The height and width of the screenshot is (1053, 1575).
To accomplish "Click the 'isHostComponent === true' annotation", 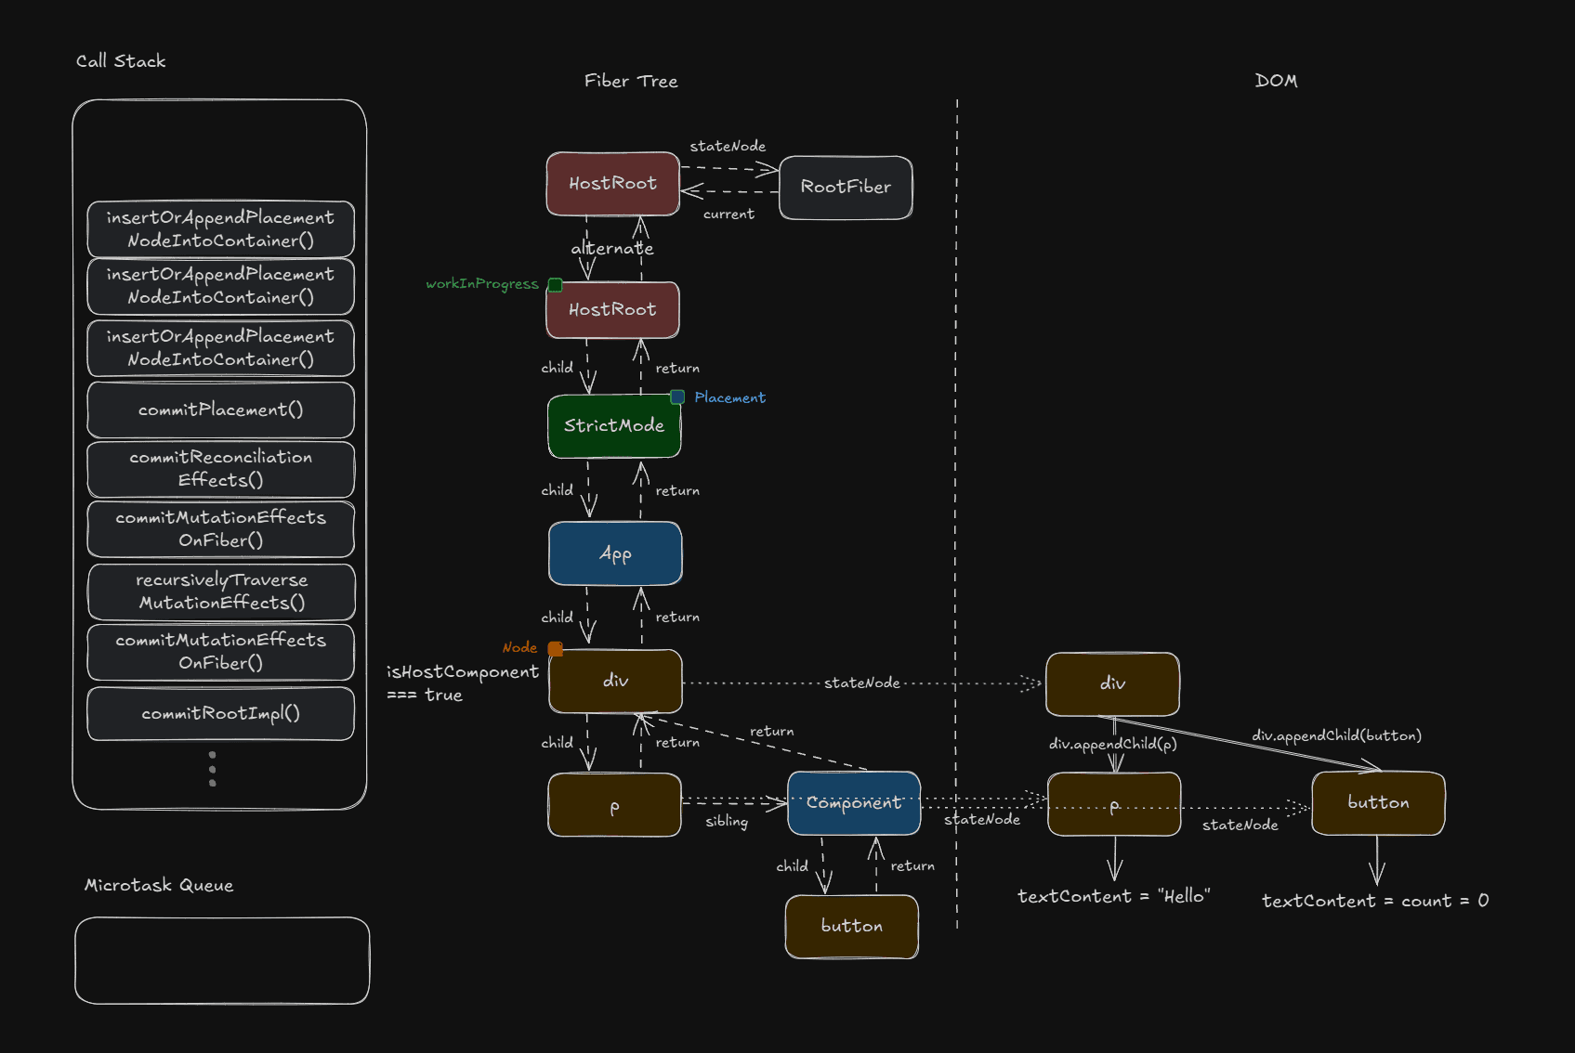I will (x=462, y=683).
